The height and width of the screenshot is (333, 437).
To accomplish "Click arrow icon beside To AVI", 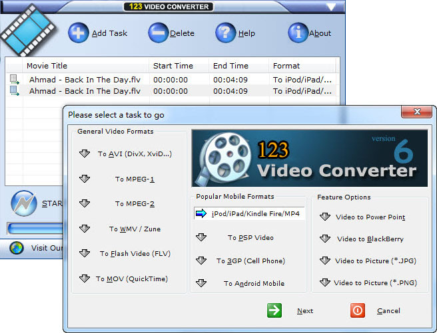I will tap(85, 154).
